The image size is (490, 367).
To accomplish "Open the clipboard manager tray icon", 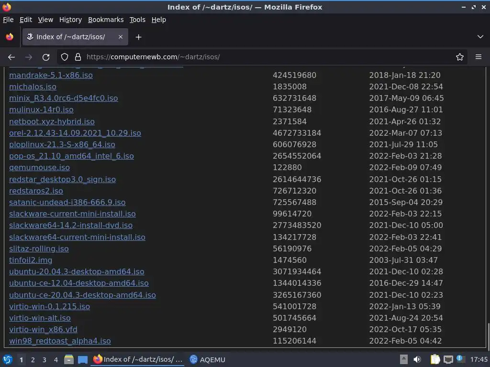I will pyautogui.click(x=435, y=359).
